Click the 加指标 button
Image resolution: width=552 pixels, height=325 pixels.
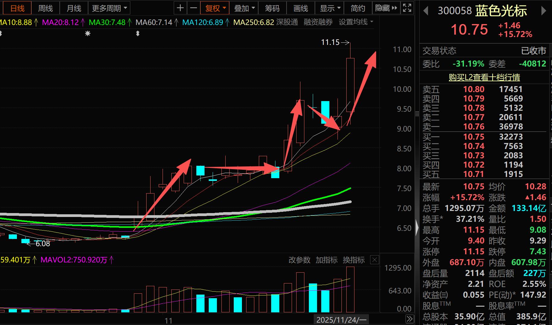[326, 260]
